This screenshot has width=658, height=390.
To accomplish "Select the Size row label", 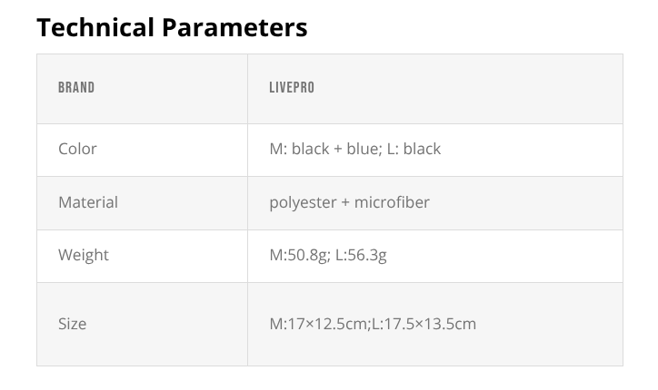I will tap(73, 324).
